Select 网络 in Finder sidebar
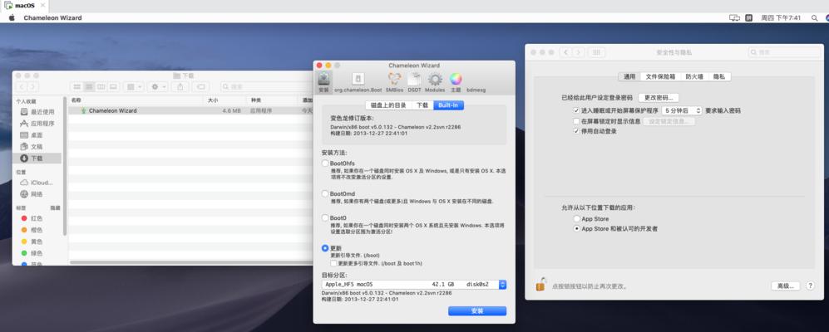The width and height of the screenshot is (829, 332). [32, 194]
